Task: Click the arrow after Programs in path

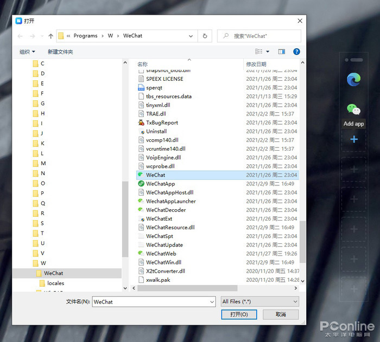Action: 103,36
